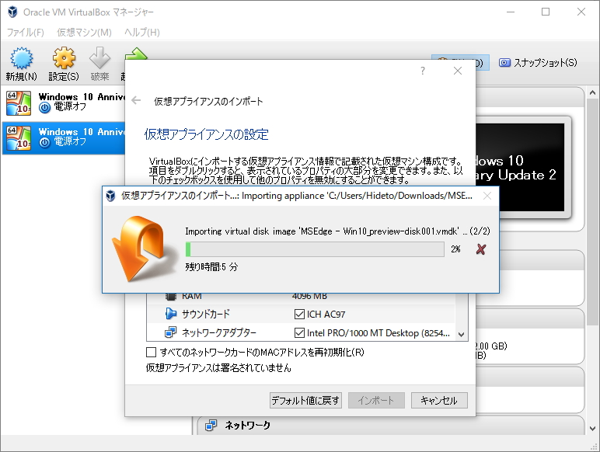This screenshot has height=452, width=600.
Task: Click the import progress bar
Action: click(x=315, y=249)
